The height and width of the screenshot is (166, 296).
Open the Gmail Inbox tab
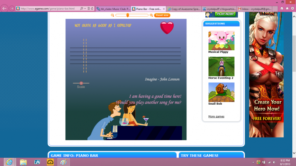point(255,9)
